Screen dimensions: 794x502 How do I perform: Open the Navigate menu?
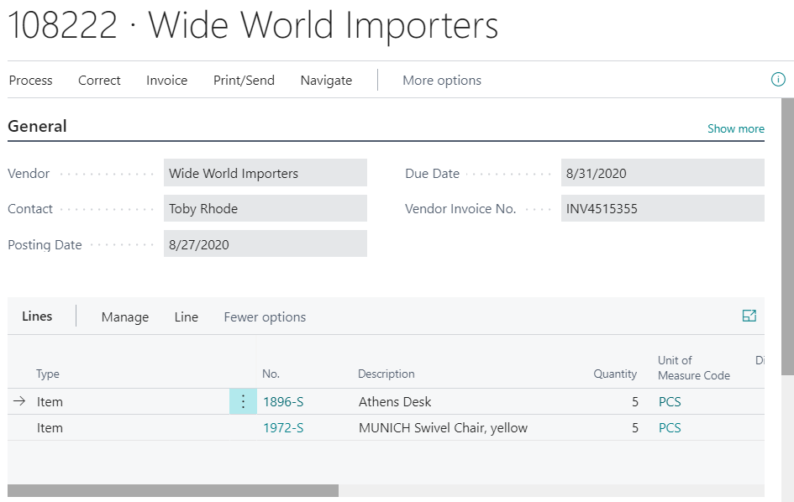326,80
